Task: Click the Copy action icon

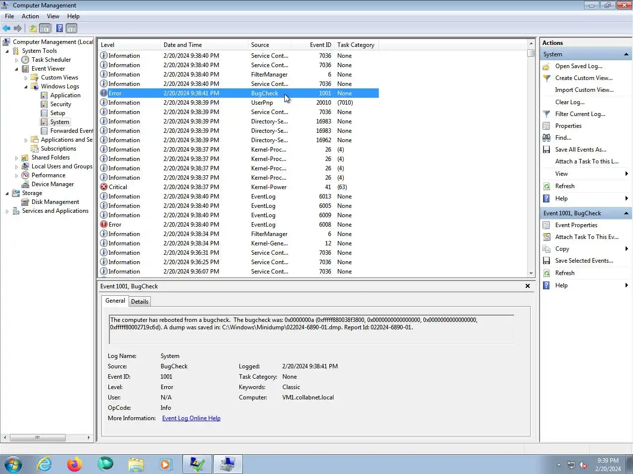Action: point(546,249)
